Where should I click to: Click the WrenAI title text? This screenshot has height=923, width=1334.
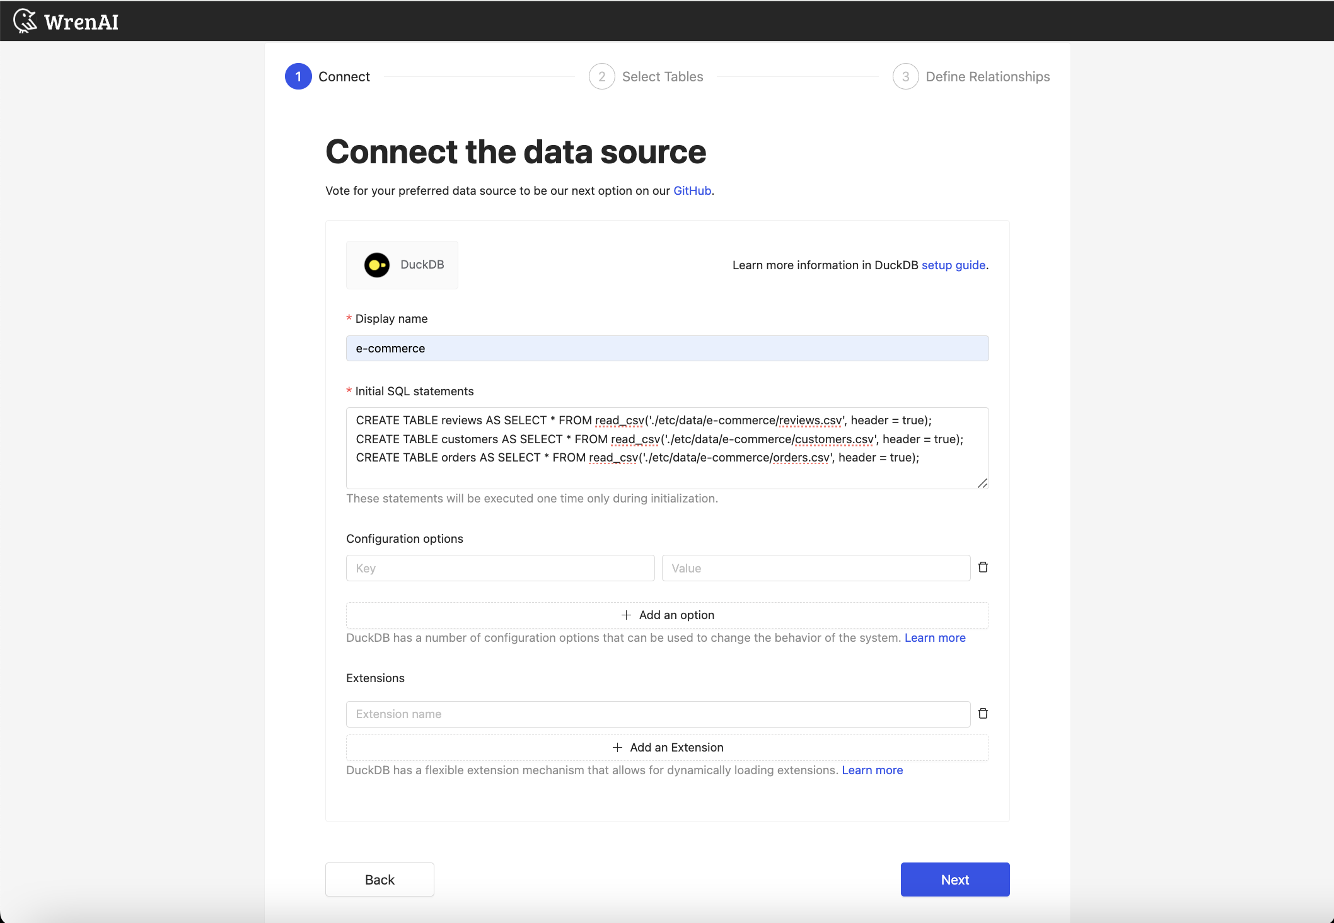tap(81, 22)
